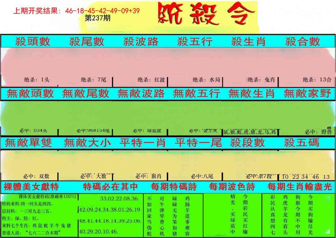Click the value 绝杀: 红波
The image size is (336, 238).
point(151,80)
